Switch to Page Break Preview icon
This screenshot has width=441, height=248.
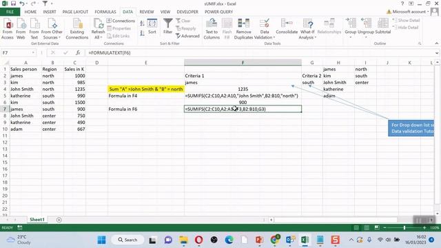[x=377, y=227]
